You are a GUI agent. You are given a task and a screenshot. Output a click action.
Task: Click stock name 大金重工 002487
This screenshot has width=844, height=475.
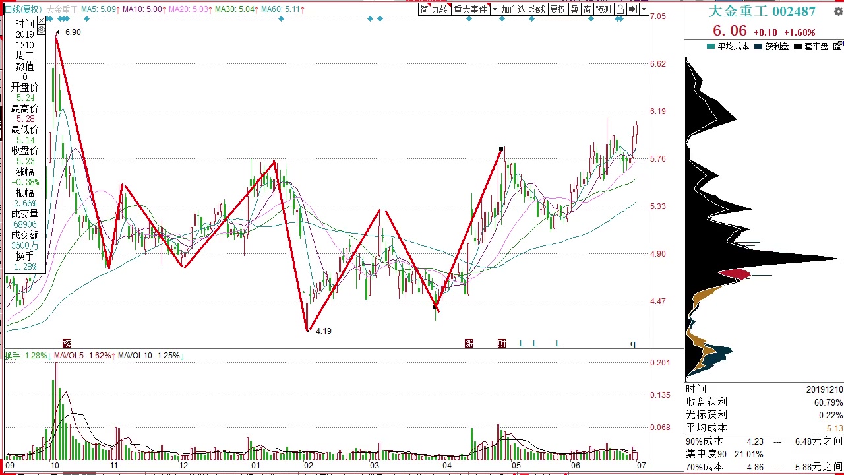point(762,11)
